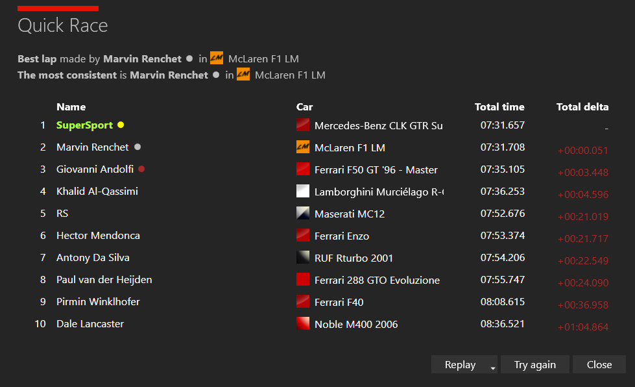635x387 pixels.
Task: Click the Total delta column header
Action: point(582,107)
